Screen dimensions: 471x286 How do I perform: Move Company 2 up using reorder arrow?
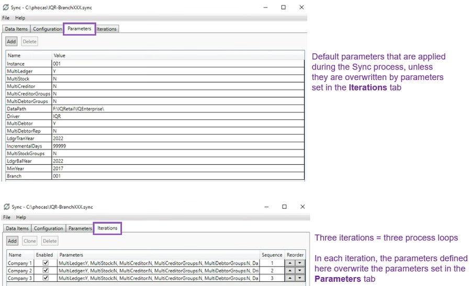coord(290,271)
